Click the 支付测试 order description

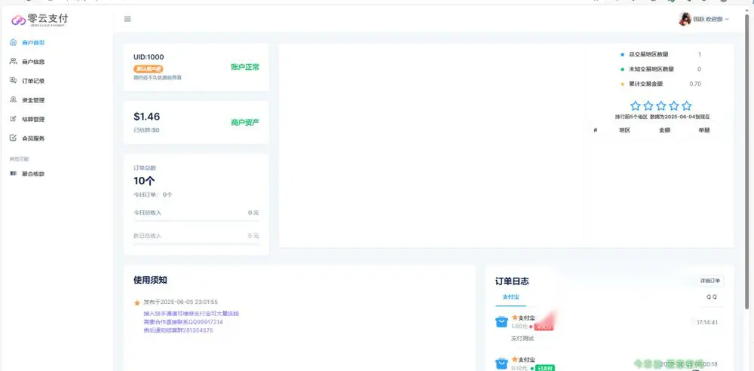coord(523,339)
